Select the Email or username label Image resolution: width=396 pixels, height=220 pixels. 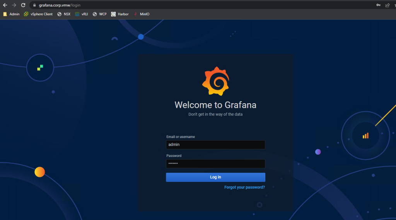[x=181, y=137]
